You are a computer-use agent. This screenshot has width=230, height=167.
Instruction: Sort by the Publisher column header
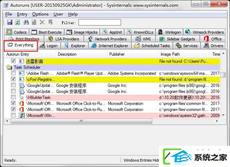pyautogui.click(x=133, y=54)
